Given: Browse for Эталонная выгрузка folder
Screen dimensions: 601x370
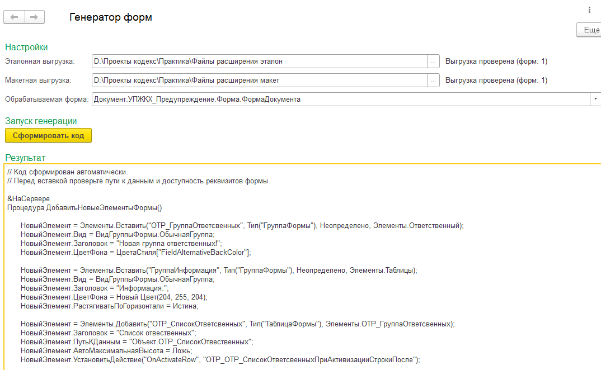Looking at the screenshot, I should (434, 61).
